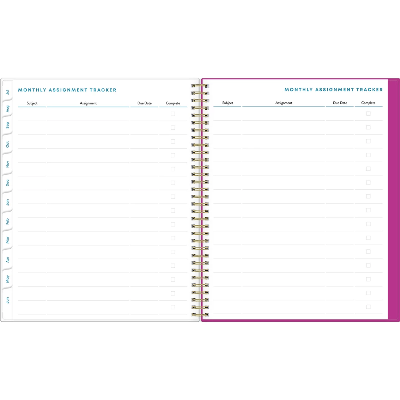The image size is (400, 400).
Task: Switch to the Sep tab
Action: pos(7,125)
